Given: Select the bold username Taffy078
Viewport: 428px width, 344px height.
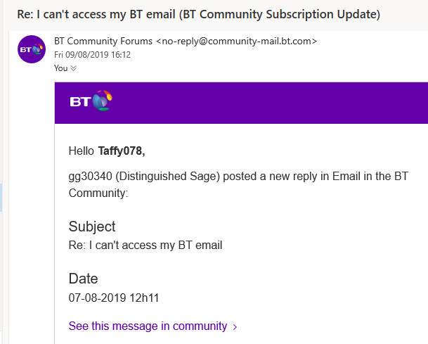Looking at the screenshot, I should pos(121,151).
